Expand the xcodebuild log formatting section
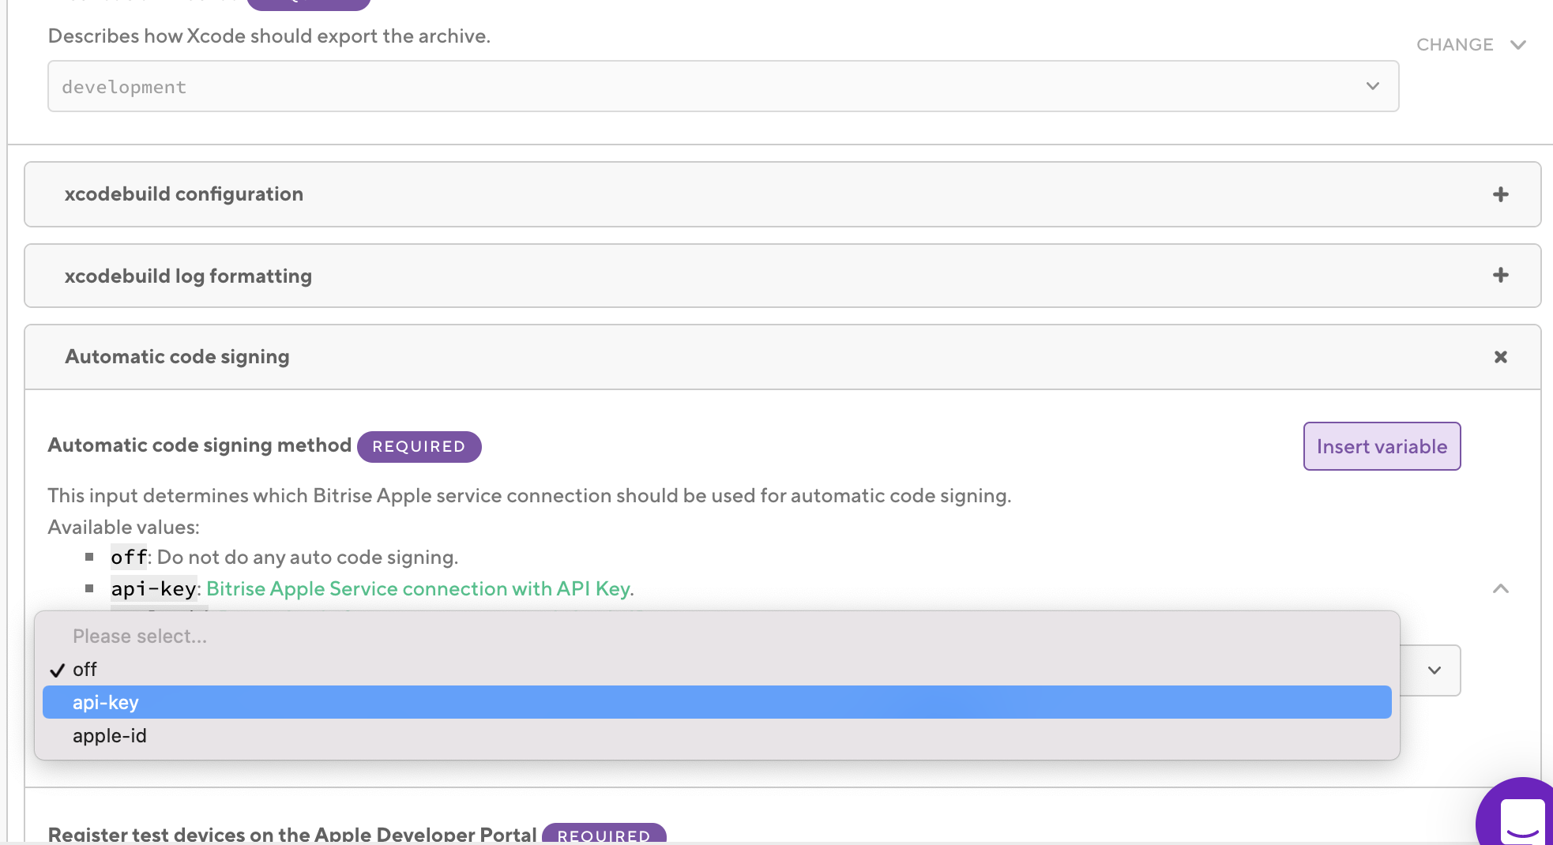Image resolution: width=1553 pixels, height=845 pixels. click(188, 276)
